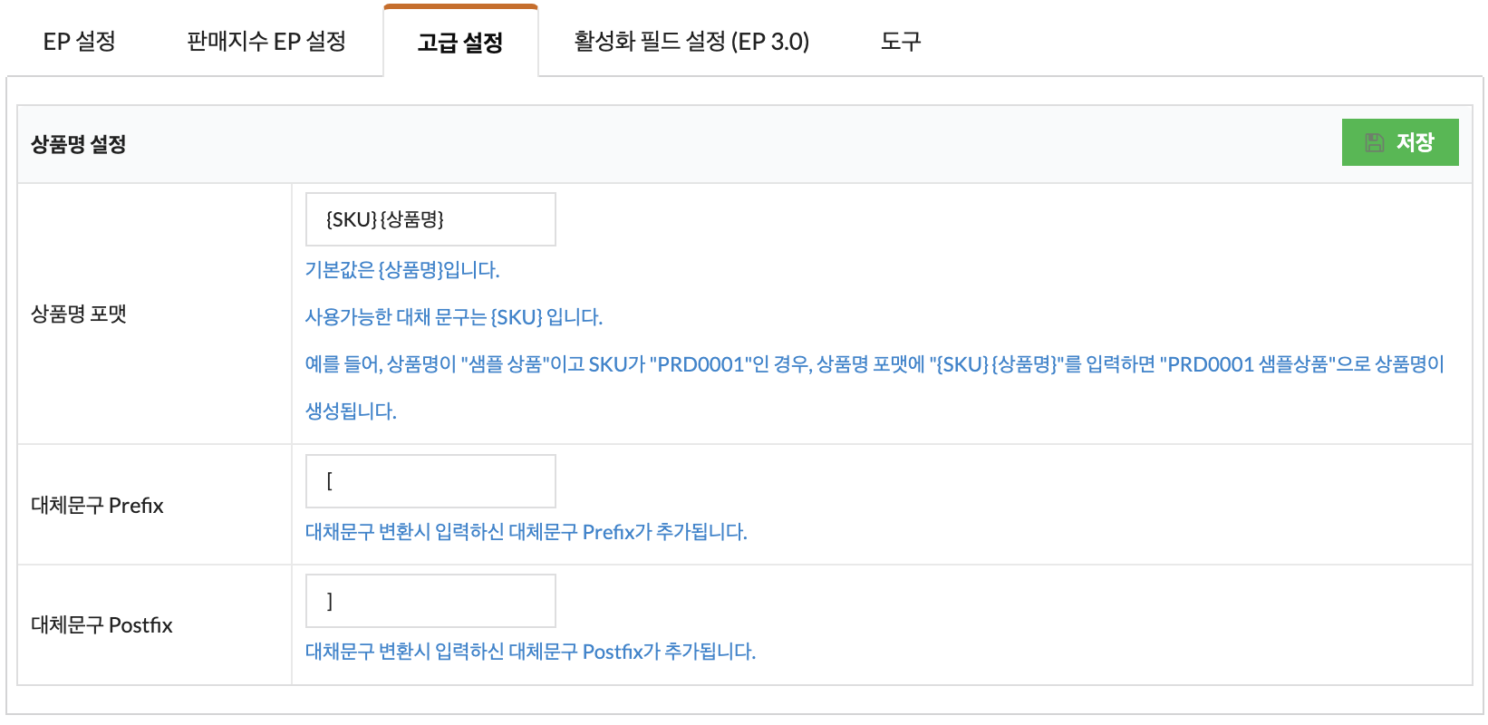Click into the 대체문구 Prefix input box

430,481
